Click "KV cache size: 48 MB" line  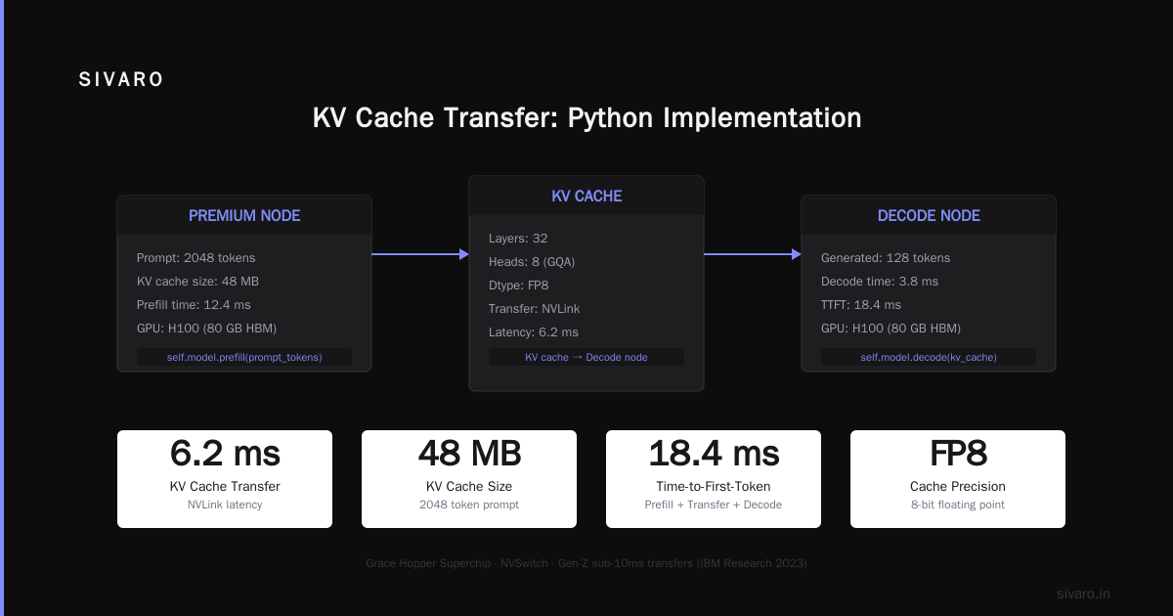(197, 282)
